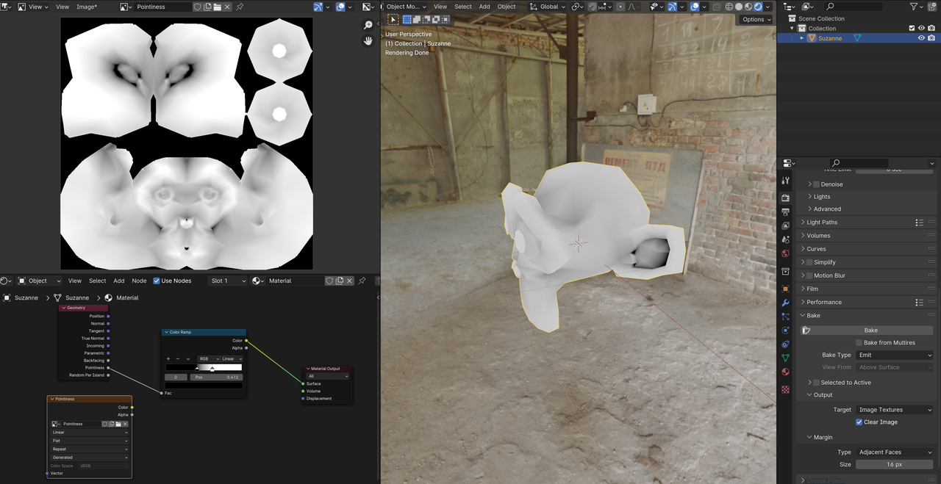The image size is (941, 484).
Task: Open the Select menu in shader editor
Action: (x=98, y=281)
